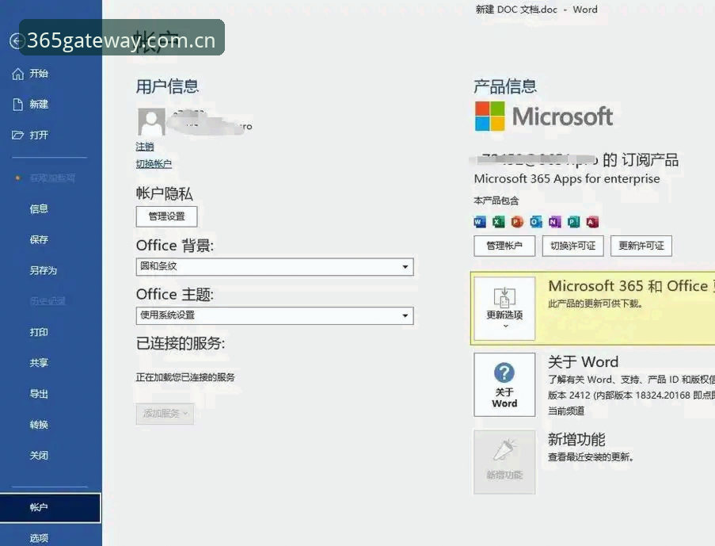Click the 查看最近安装的更新 text
This screenshot has height=546, width=715.
[591, 456]
